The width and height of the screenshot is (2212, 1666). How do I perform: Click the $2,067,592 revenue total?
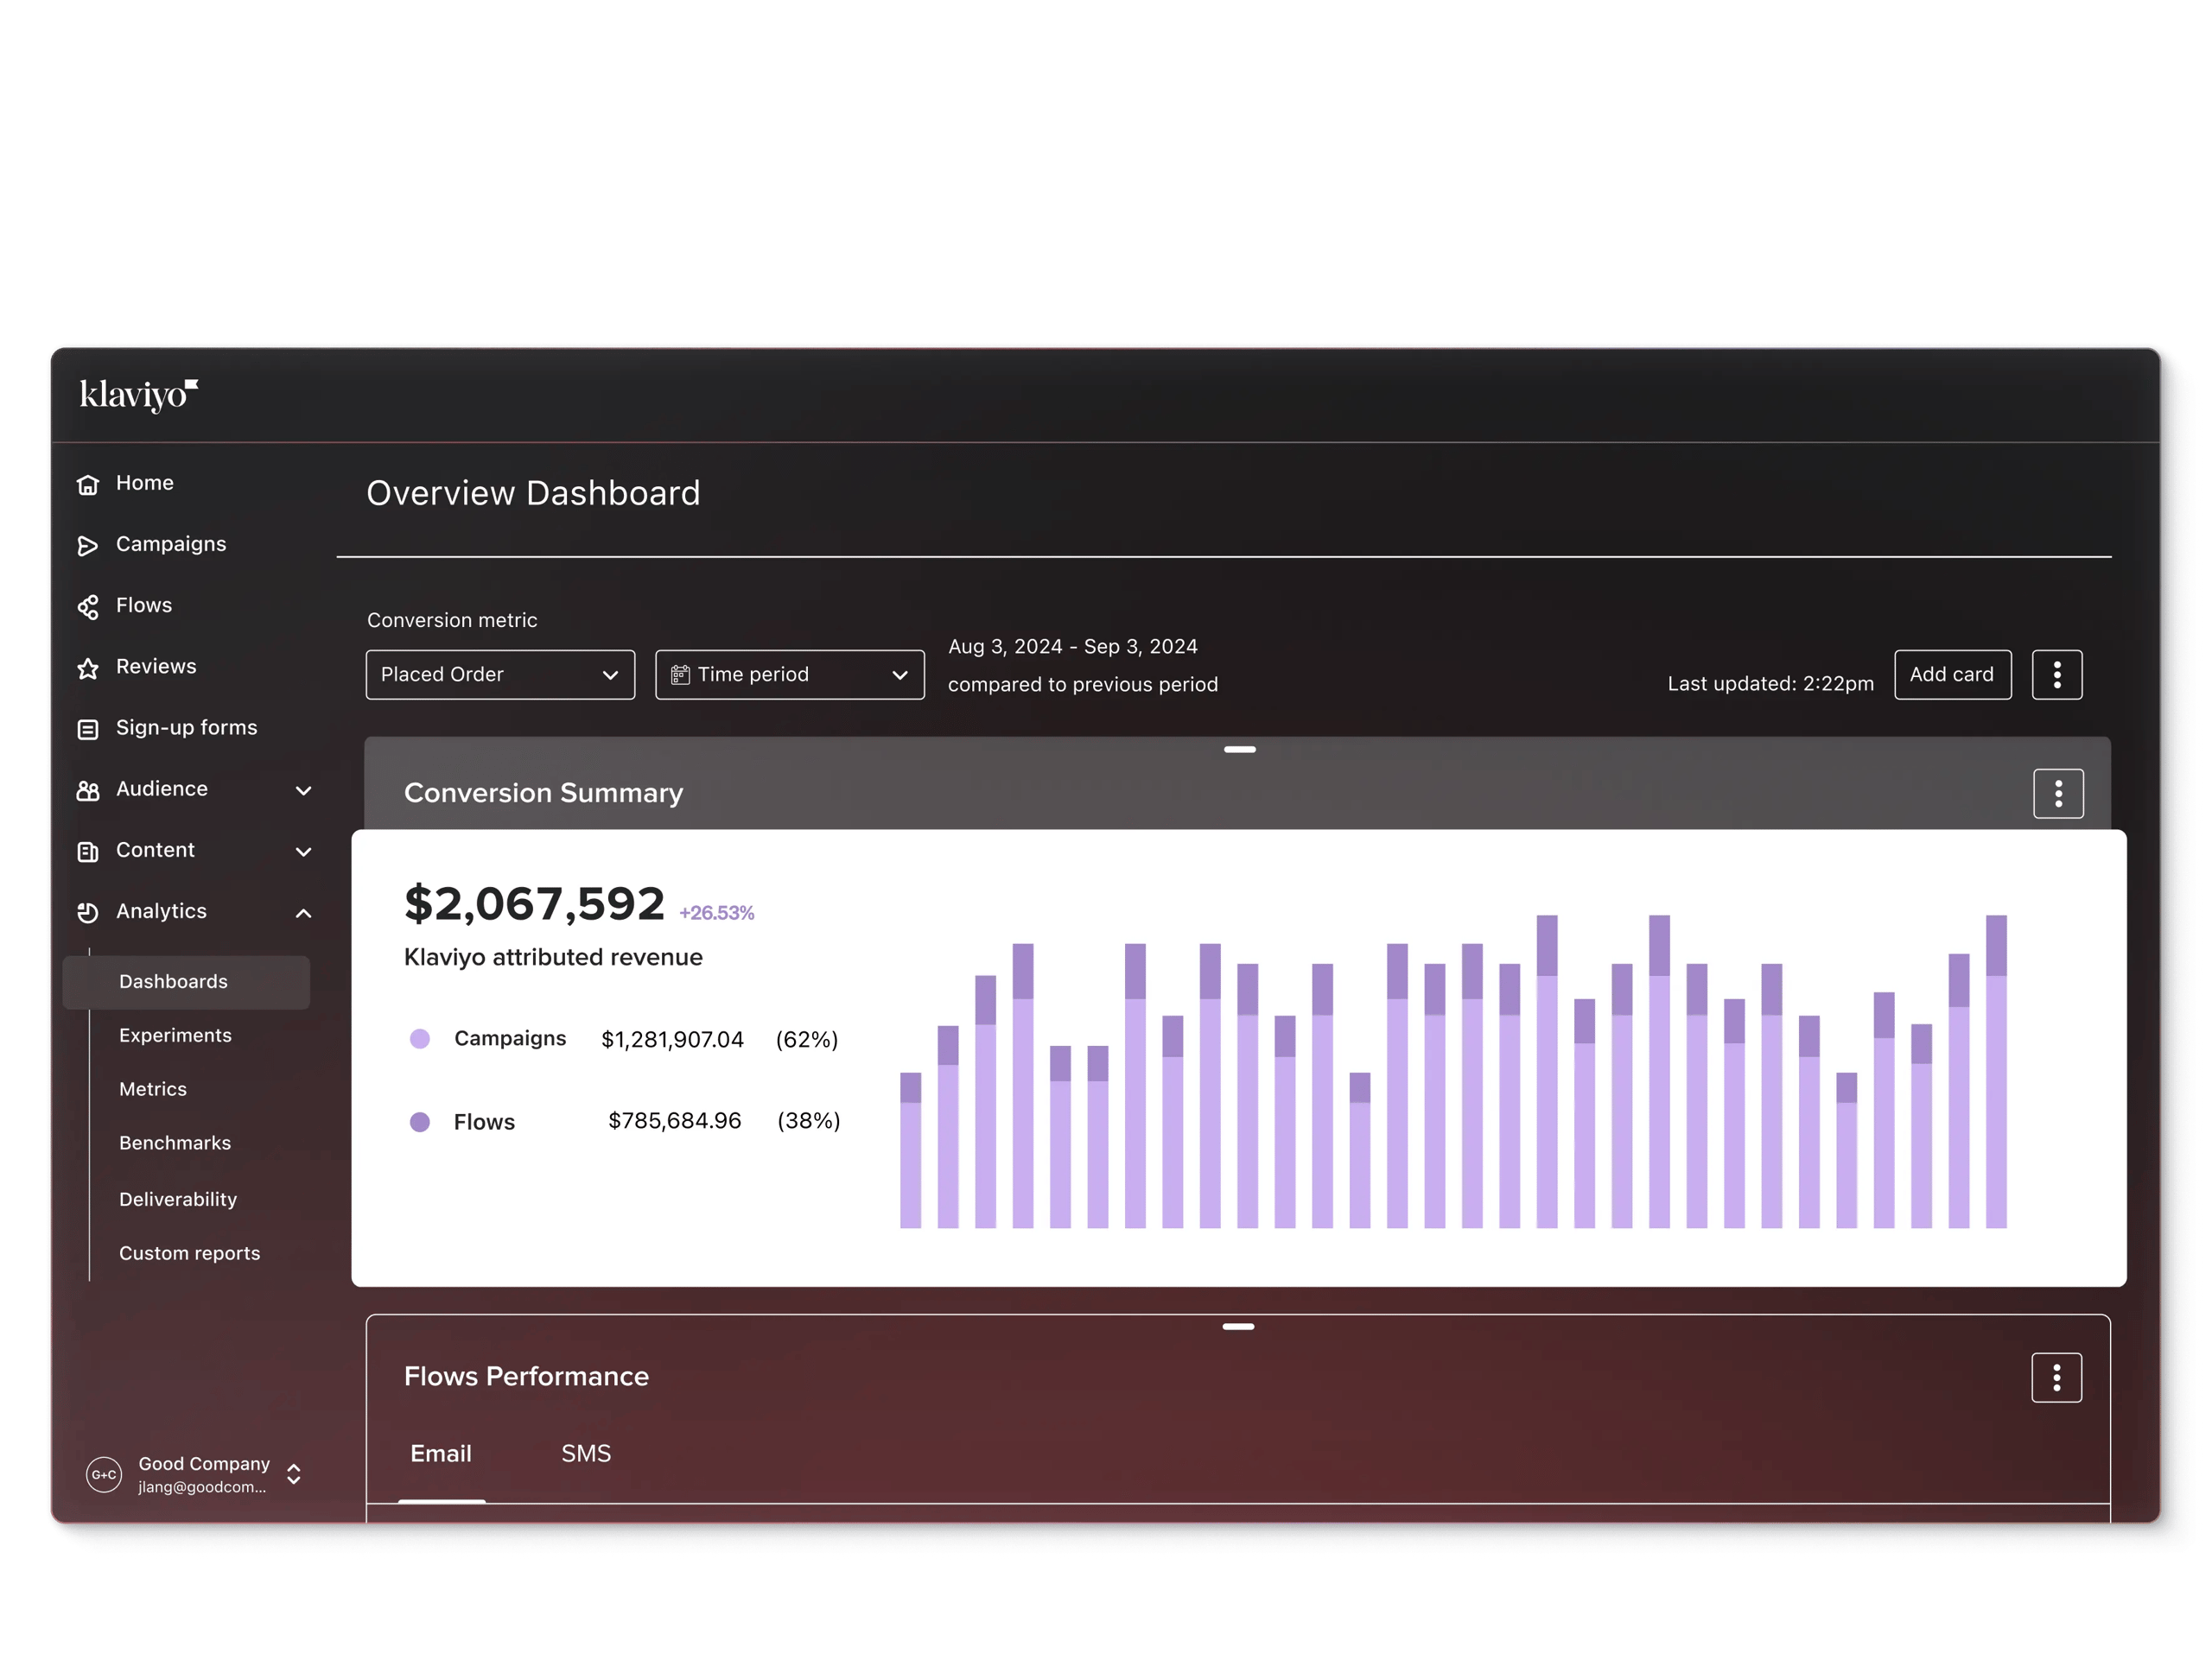(534, 903)
